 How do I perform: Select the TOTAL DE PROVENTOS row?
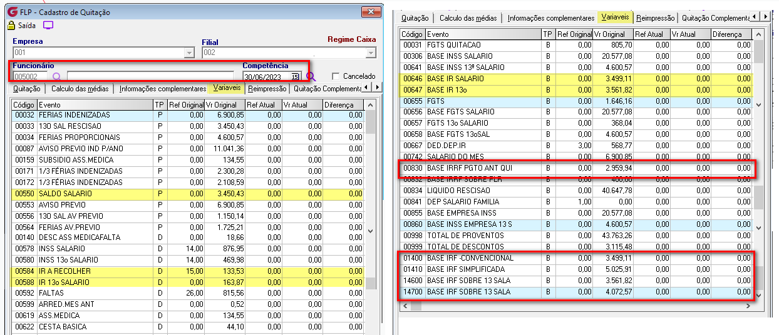(576, 236)
